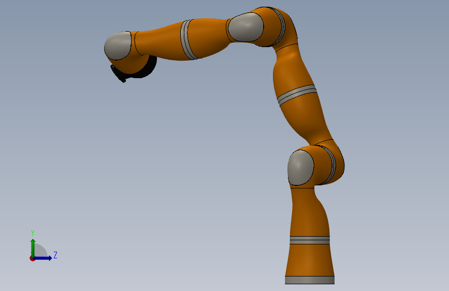Select the gray base plate ring at robot bottom
This screenshot has height=291, width=449.
[310, 280]
